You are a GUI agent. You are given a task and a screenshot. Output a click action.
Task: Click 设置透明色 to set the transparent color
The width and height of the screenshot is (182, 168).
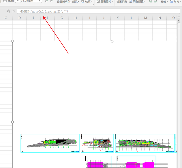(63, 1)
